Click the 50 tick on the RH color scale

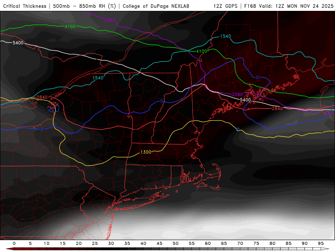[x=175, y=243]
